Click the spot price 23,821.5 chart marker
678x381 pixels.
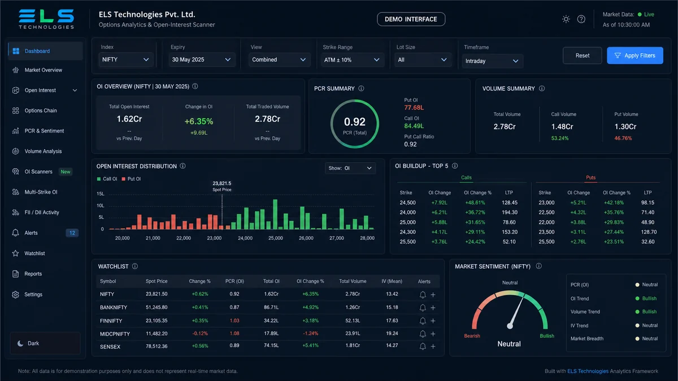point(221,186)
